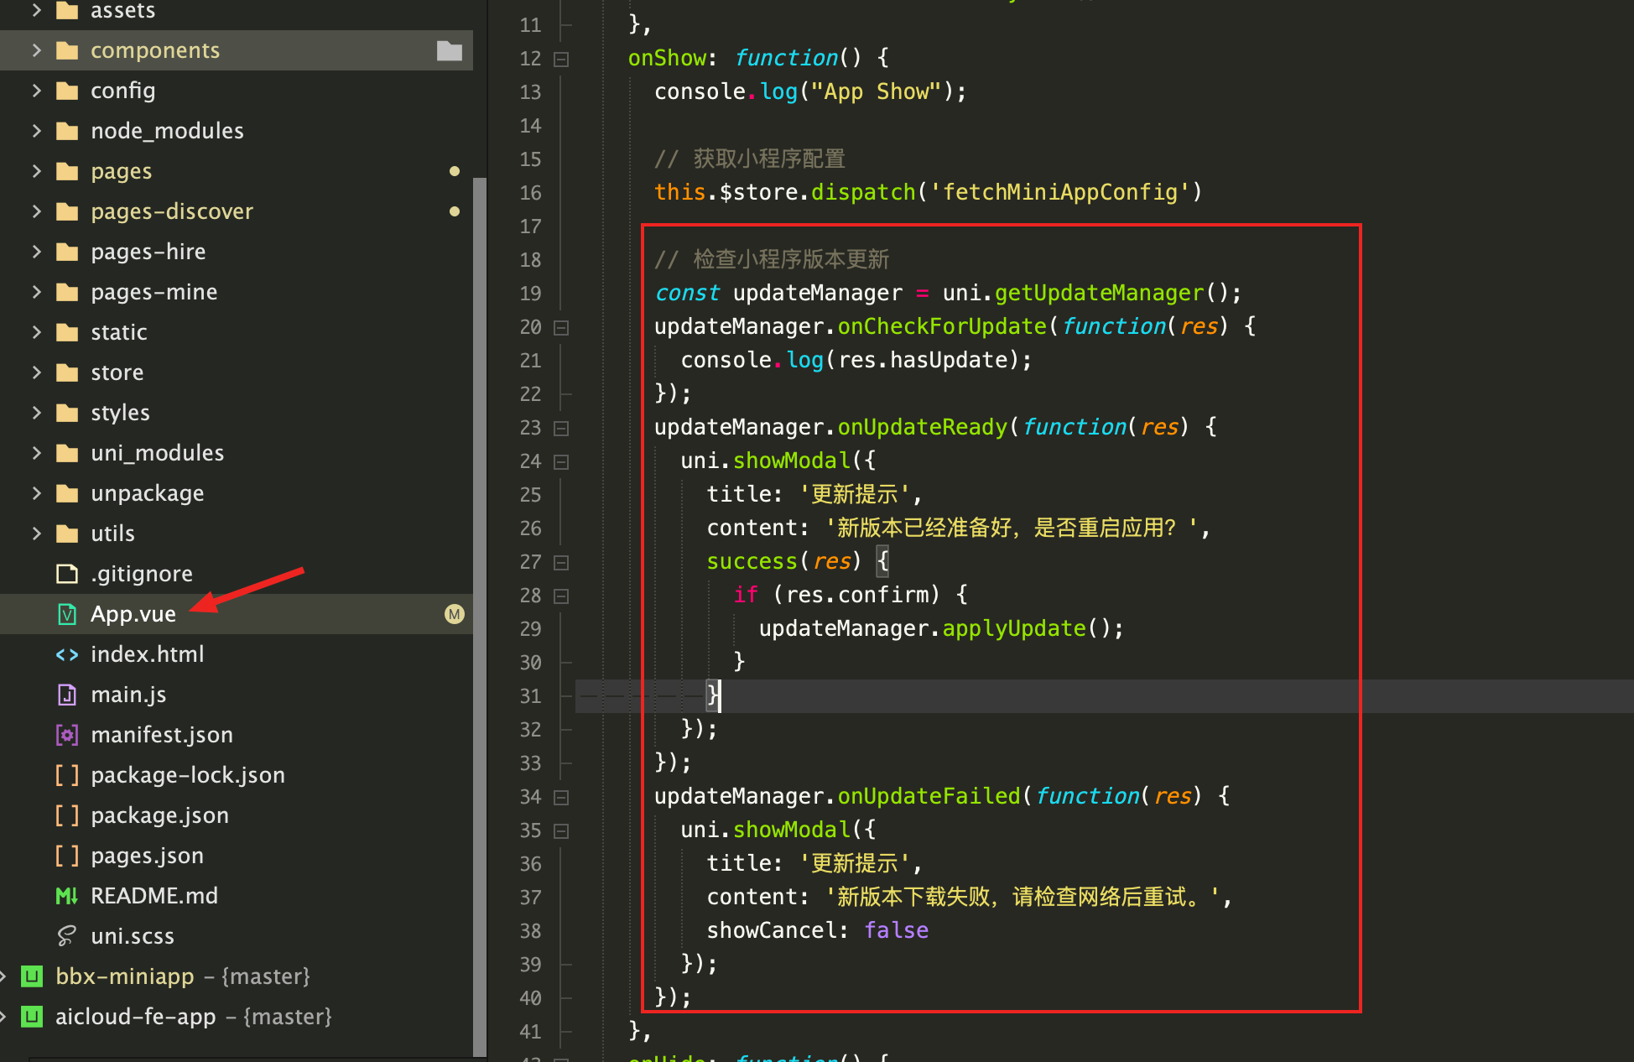Image resolution: width=1634 pixels, height=1062 pixels.
Task: Open the aicloud-fe-app project
Action: click(135, 1017)
